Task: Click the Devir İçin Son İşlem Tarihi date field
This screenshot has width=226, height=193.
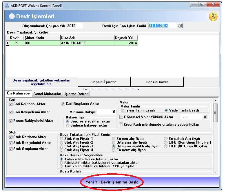Action: [x=163, y=26]
